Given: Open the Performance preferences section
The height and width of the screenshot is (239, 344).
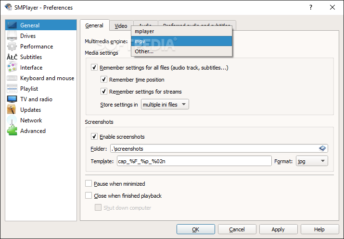Looking at the screenshot, I should (x=41, y=47).
